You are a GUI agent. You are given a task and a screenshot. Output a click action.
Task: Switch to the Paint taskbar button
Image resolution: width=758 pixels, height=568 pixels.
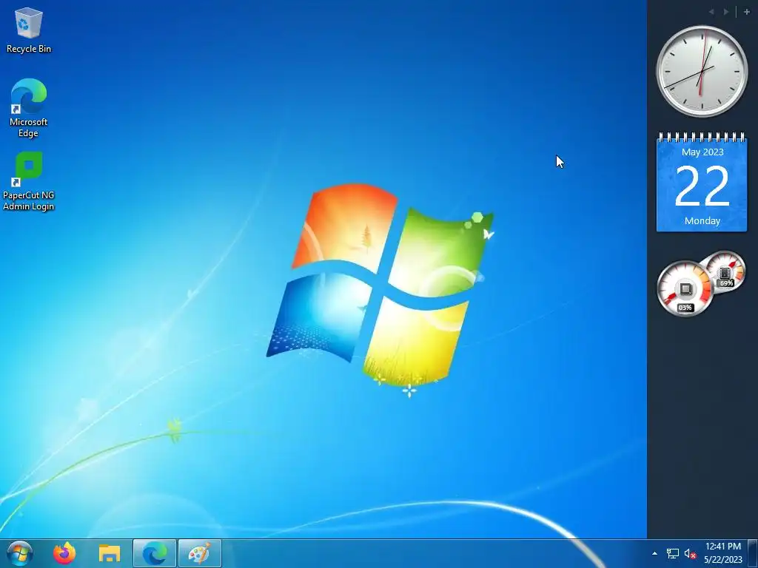[x=200, y=553]
